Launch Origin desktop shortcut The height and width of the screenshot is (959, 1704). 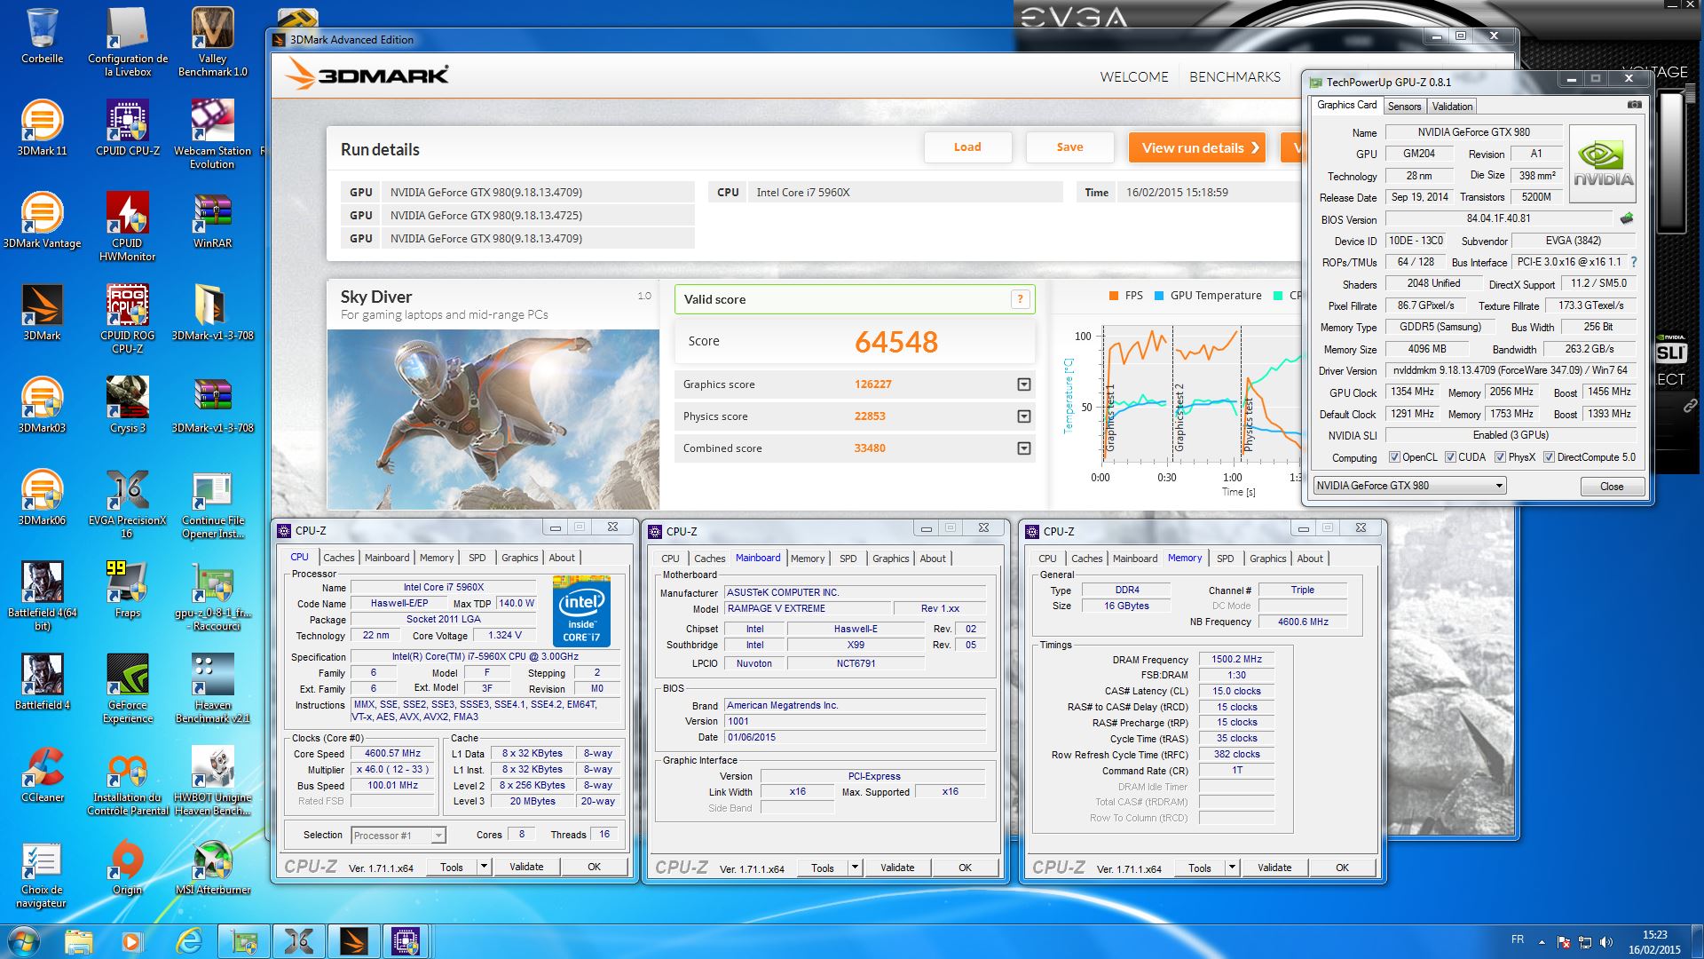[x=128, y=867]
